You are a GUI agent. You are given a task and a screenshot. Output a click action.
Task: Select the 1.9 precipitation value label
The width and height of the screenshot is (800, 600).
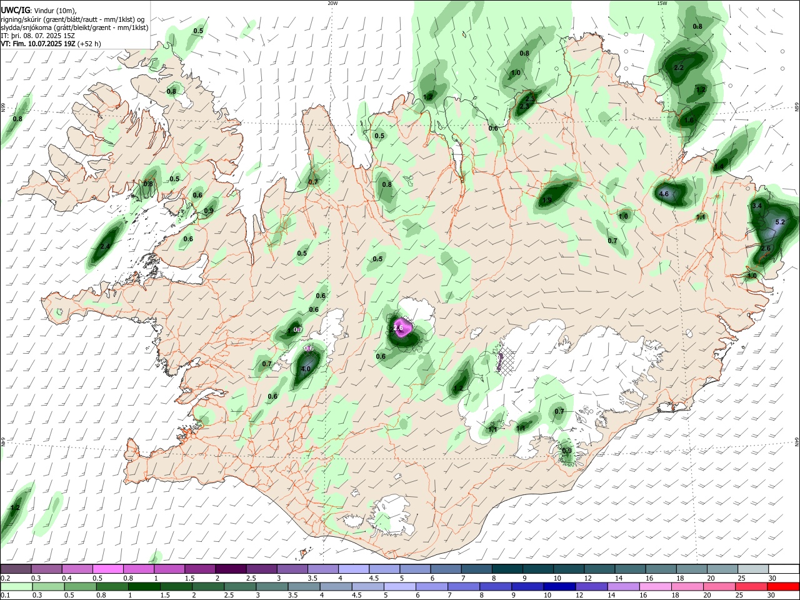[x=547, y=200]
